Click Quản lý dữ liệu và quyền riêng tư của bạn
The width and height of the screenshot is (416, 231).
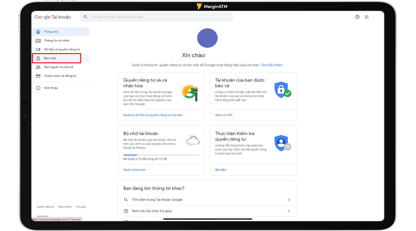(153, 115)
